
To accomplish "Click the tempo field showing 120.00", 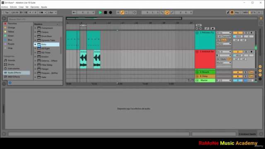I will [14, 12].
